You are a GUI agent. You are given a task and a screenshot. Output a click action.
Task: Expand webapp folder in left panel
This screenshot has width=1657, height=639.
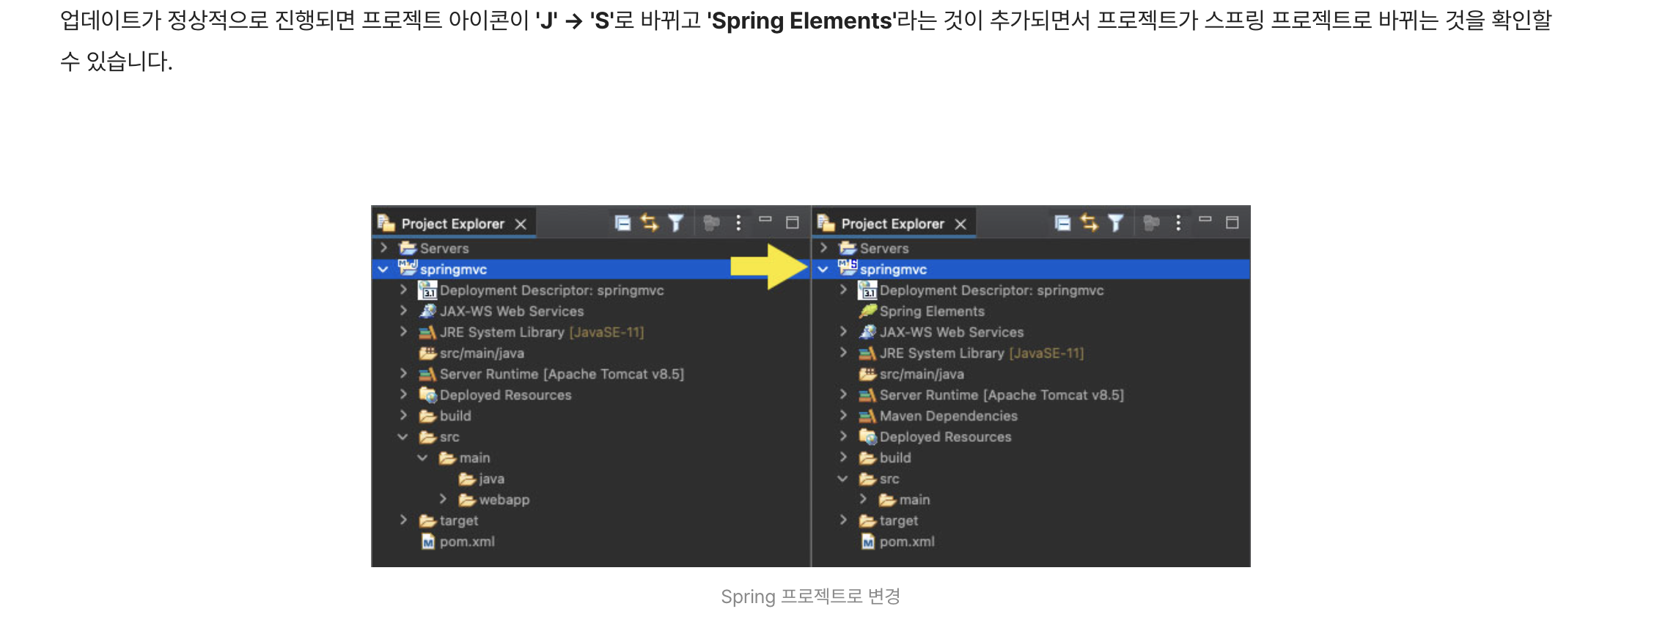pos(443,499)
